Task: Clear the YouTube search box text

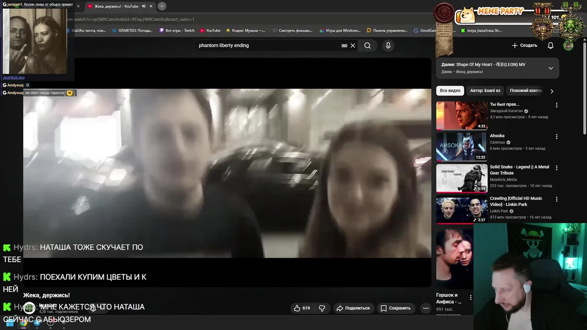Action: [353, 45]
